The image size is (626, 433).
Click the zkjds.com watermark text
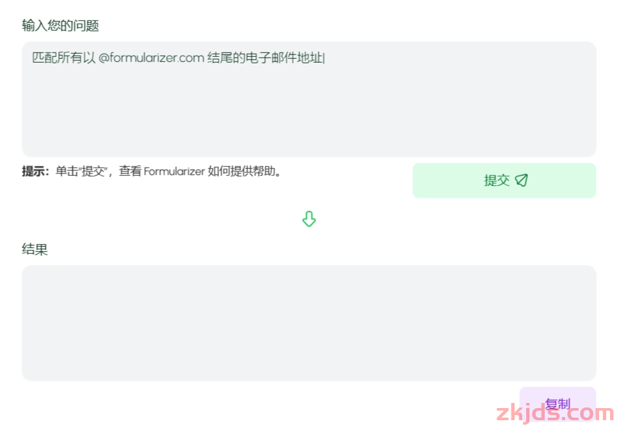pyautogui.click(x=555, y=413)
